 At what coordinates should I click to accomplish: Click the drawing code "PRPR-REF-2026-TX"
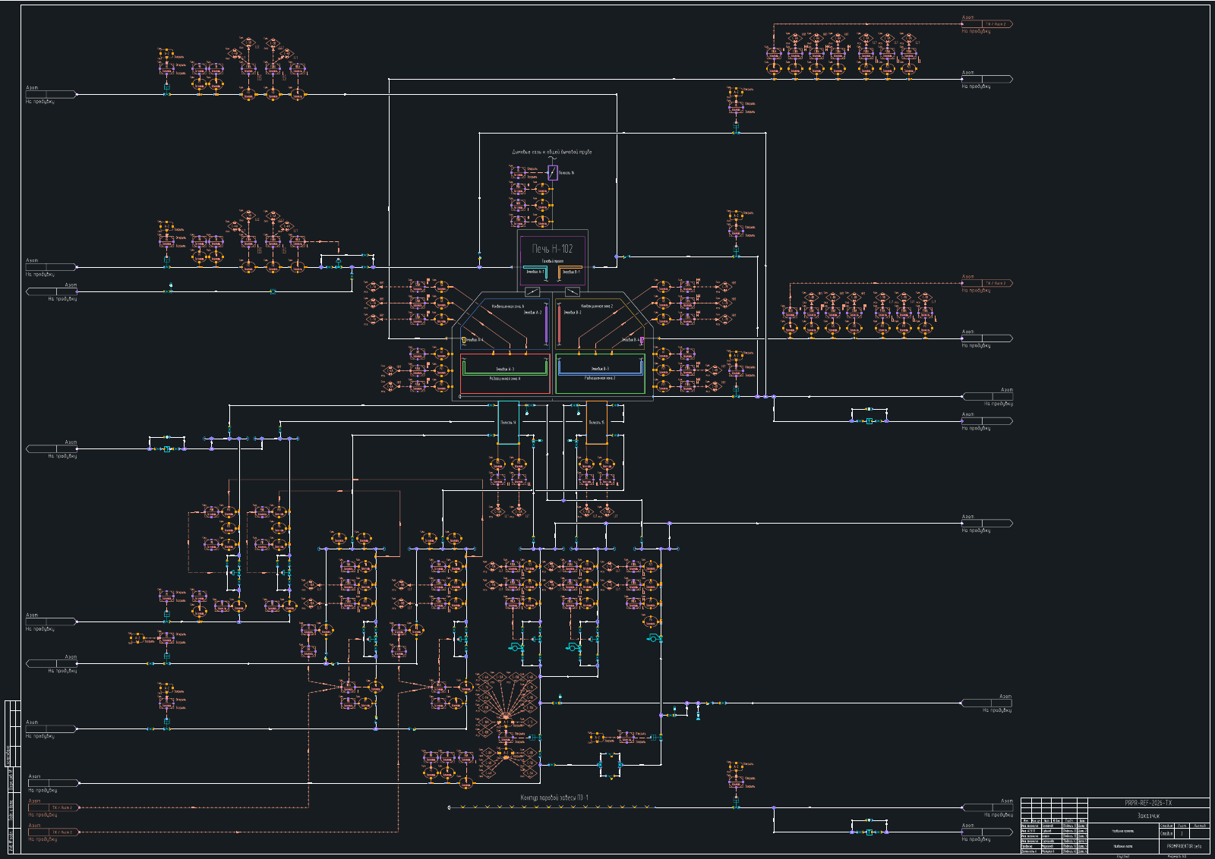coord(1148,803)
